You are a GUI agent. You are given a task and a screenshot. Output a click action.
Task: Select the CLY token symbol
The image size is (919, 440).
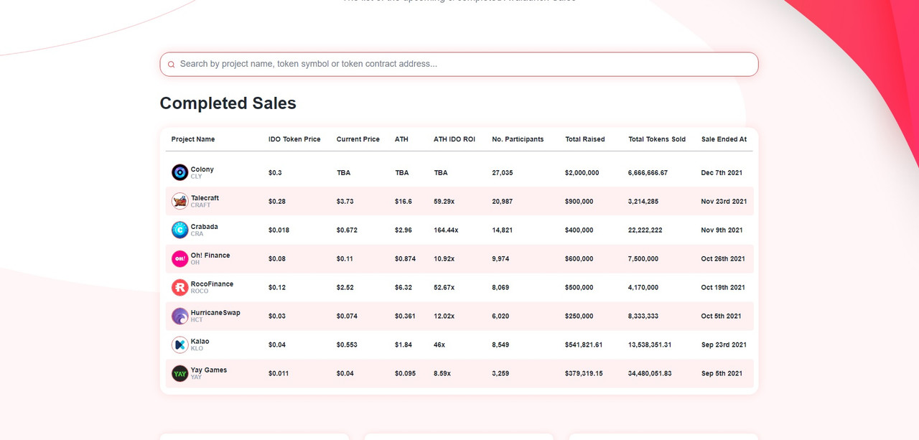pyautogui.click(x=197, y=177)
